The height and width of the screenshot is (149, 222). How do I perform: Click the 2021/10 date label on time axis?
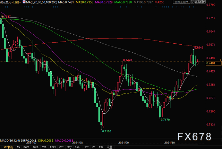click(x=170, y=143)
